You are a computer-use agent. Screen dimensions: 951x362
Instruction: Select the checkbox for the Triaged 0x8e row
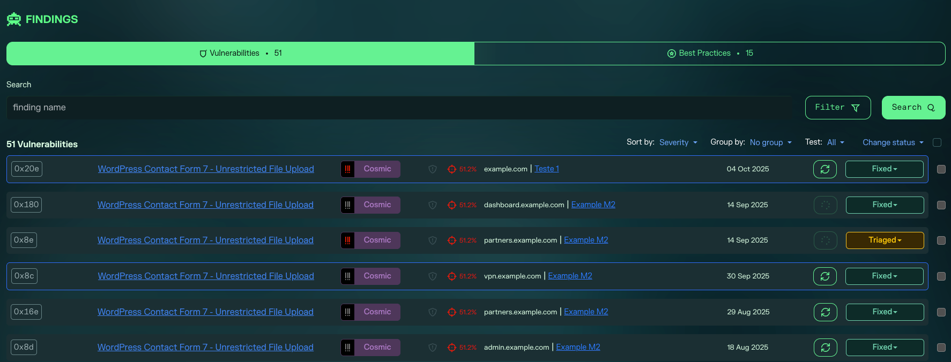pyautogui.click(x=941, y=240)
